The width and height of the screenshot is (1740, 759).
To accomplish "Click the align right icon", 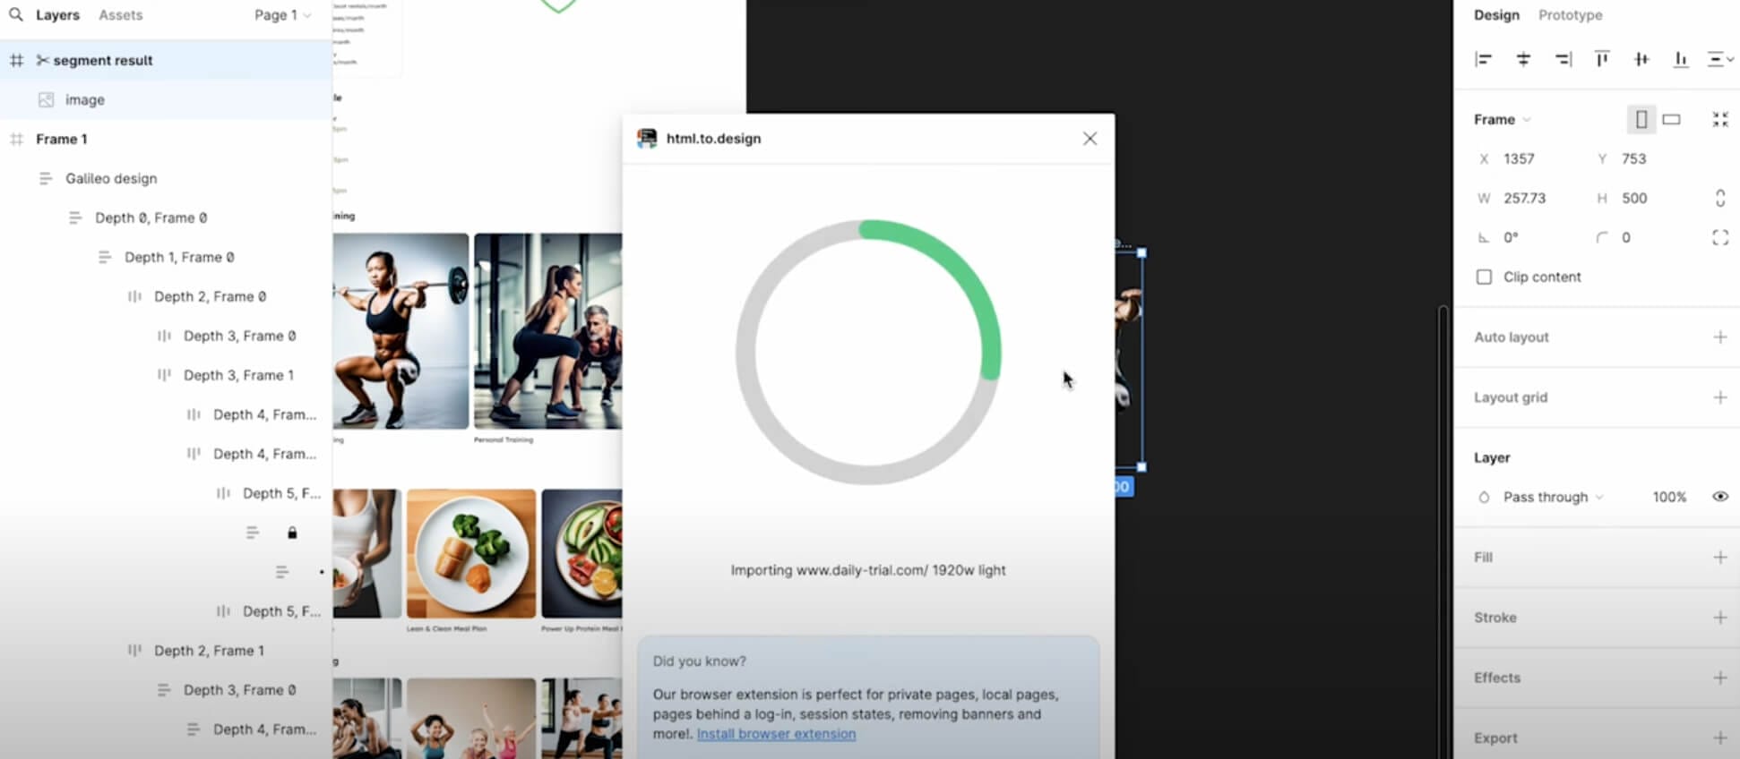I will (x=1563, y=59).
